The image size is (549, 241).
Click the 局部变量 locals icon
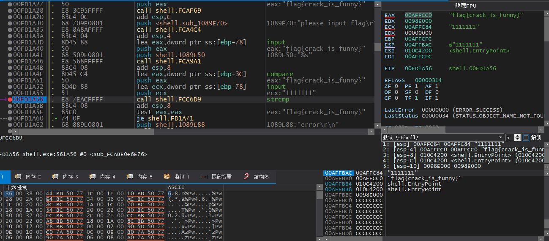click(204, 177)
